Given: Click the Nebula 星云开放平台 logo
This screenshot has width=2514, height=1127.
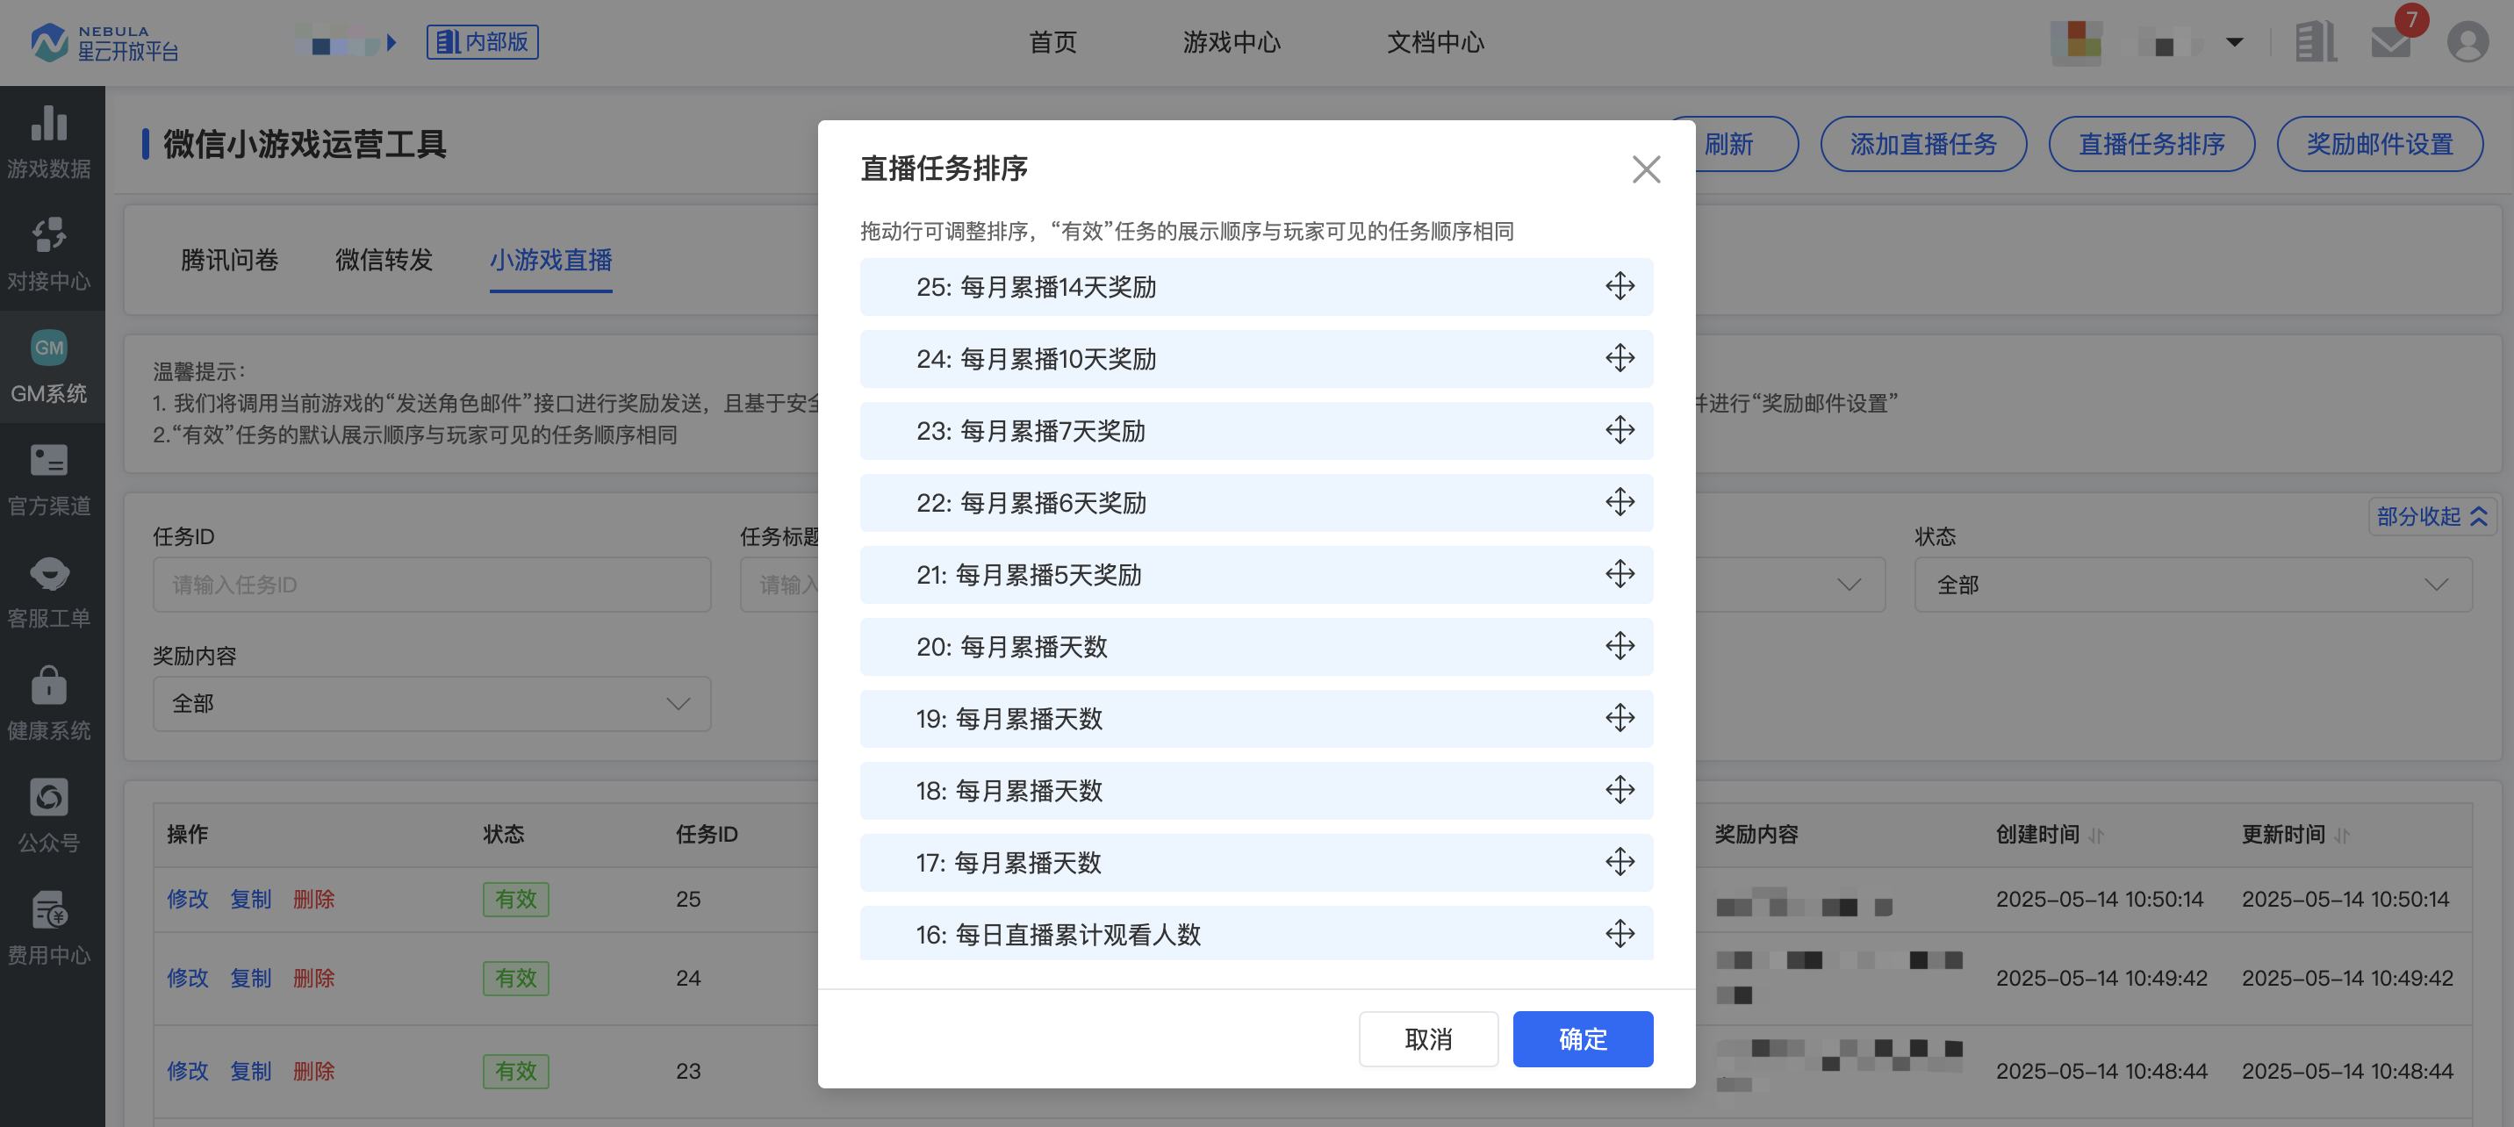Looking at the screenshot, I should click(104, 42).
